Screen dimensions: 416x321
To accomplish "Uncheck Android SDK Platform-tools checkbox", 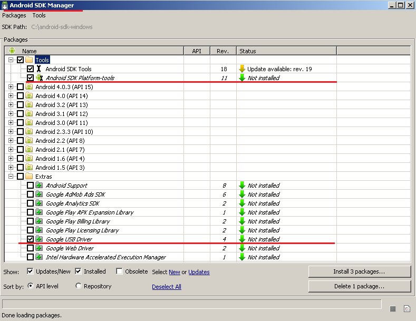I will (30, 77).
